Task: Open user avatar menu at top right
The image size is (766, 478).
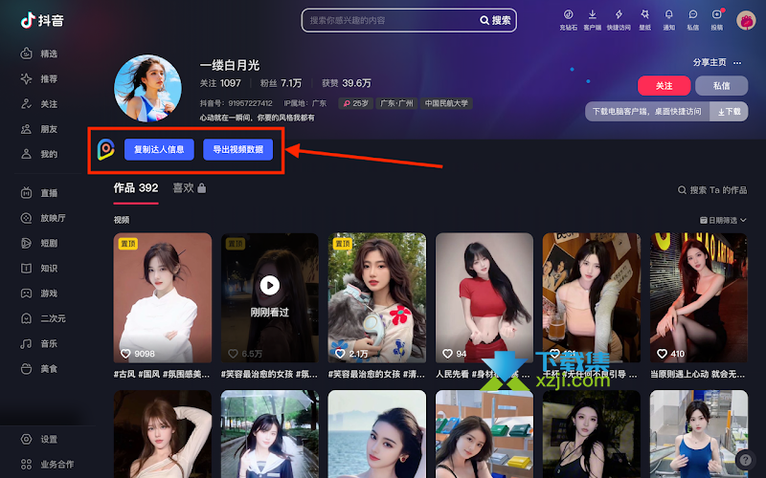Action: [x=746, y=20]
